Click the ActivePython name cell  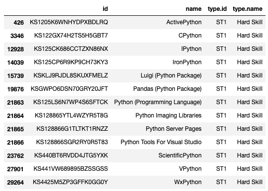pyautogui.click(x=184, y=22)
